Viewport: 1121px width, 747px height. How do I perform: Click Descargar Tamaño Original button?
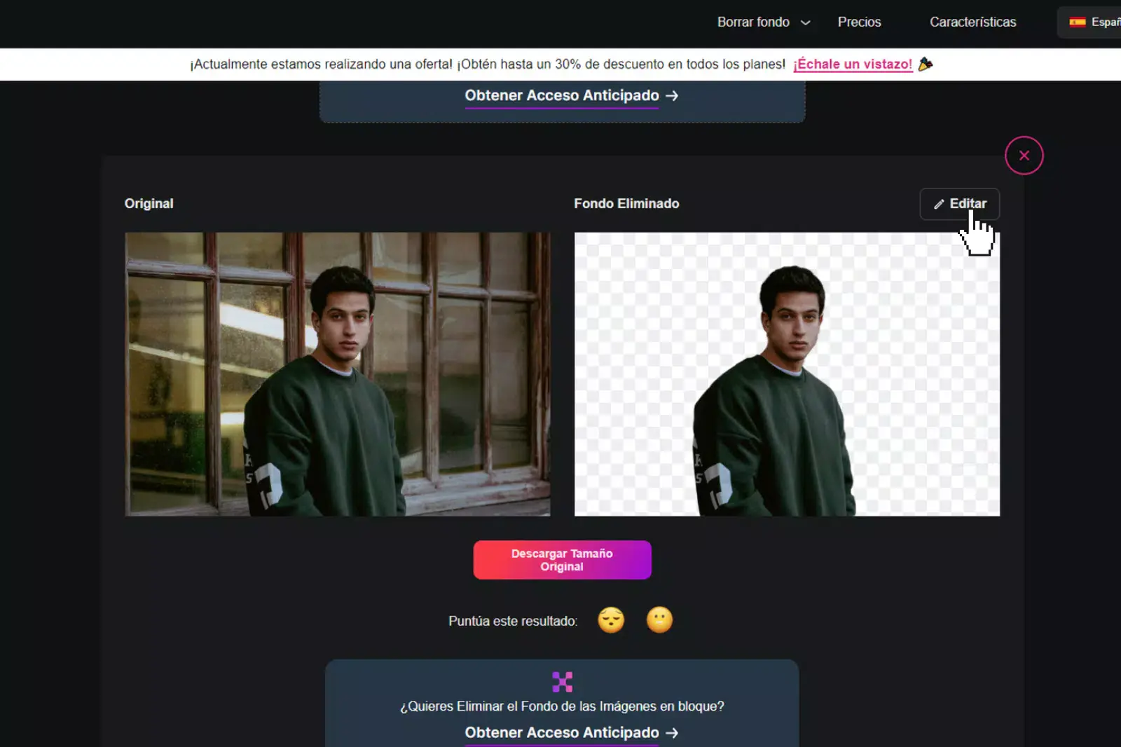click(x=562, y=560)
